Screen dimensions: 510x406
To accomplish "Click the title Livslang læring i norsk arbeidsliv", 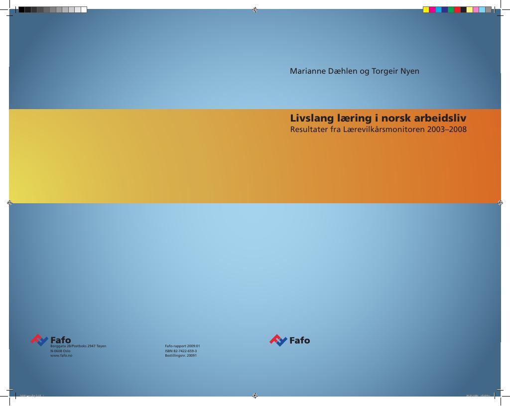I will (x=378, y=118).
